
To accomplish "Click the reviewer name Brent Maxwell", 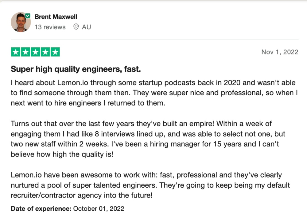I will pyautogui.click(x=56, y=17).
